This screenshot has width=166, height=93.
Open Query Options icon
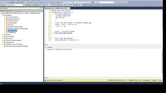[x=47, y=5]
